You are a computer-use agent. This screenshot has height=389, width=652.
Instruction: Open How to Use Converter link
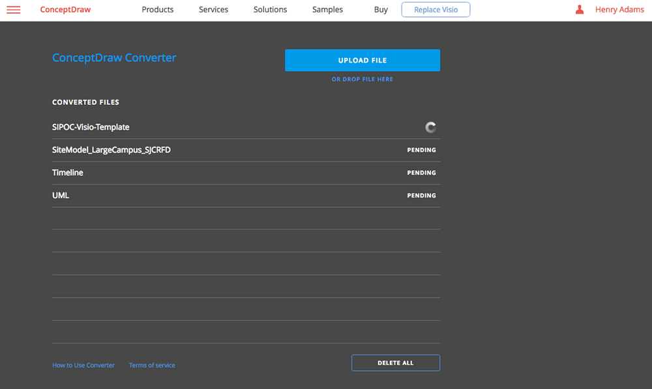(x=83, y=365)
